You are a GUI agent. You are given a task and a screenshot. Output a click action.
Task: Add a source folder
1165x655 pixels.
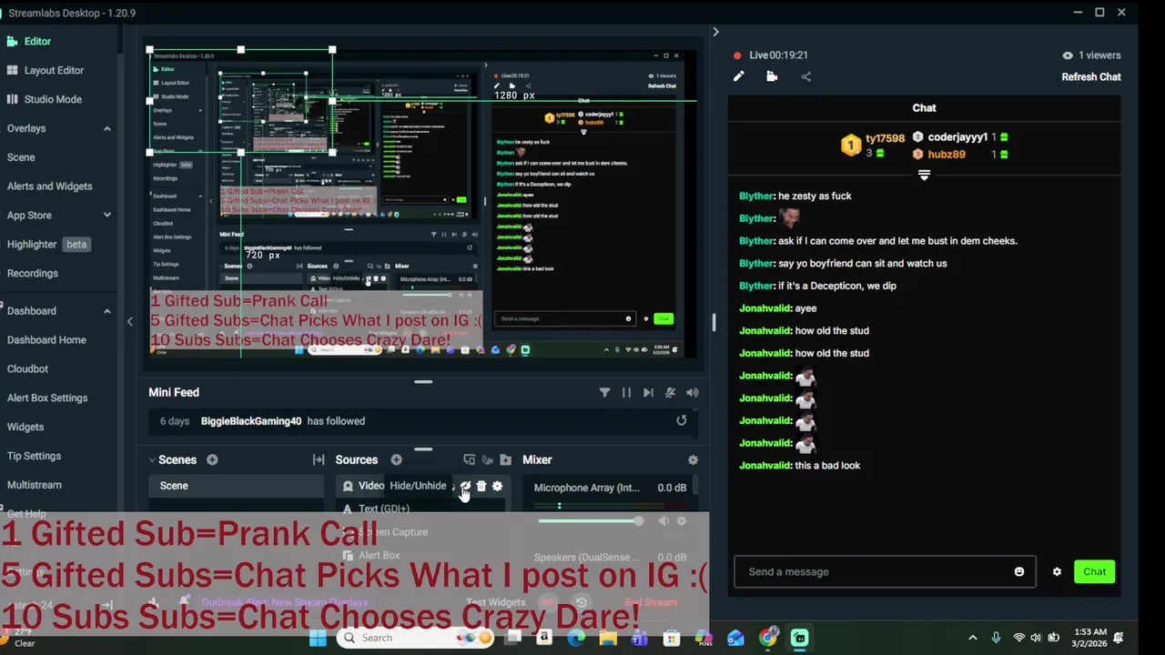(x=506, y=460)
